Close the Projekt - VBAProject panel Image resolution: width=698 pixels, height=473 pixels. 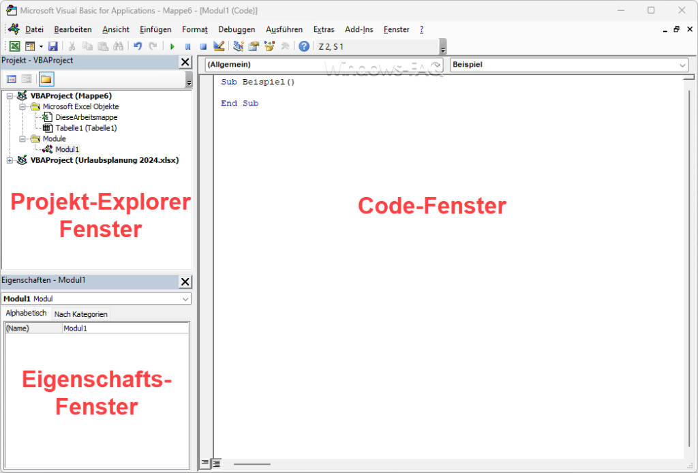coord(185,62)
